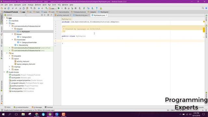
Task: Click the Replace toolbar icon
Action: pyautogui.click(x=35, y=8)
